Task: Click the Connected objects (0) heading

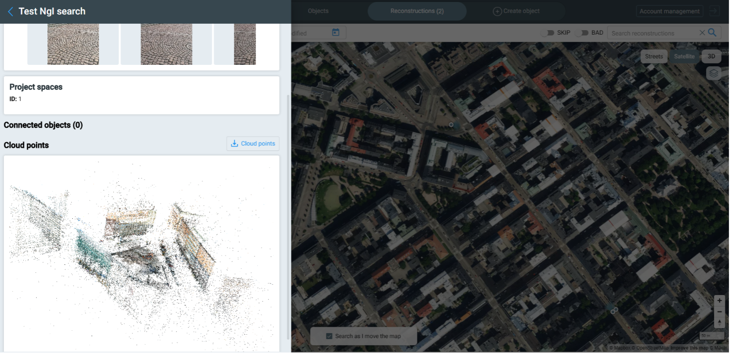Action: (43, 125)
